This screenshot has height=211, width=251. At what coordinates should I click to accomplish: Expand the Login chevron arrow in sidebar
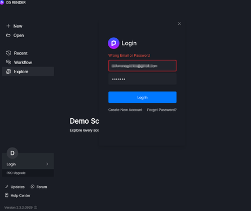47,164
